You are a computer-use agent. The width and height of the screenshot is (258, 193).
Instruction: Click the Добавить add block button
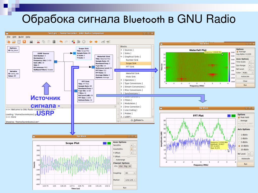(x=137, y=120)
